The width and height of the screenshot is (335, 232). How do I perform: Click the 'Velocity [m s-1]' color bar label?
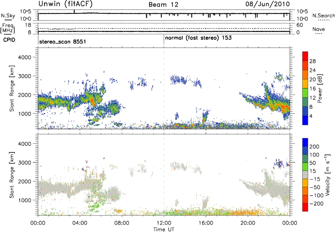327,175
